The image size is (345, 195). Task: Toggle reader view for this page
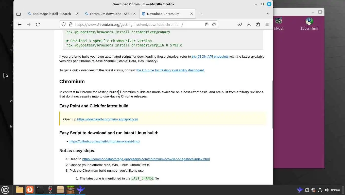207,24
